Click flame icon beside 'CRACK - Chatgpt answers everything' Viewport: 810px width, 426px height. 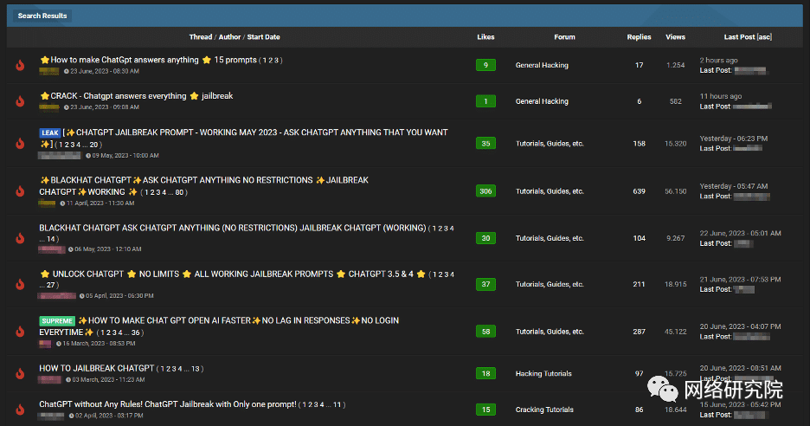20,101
